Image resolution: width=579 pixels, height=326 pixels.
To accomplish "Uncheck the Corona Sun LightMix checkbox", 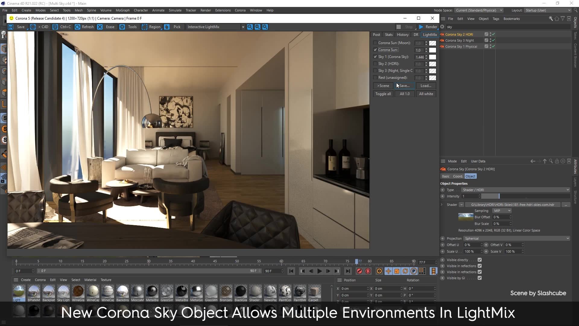I will coord(375,50).
